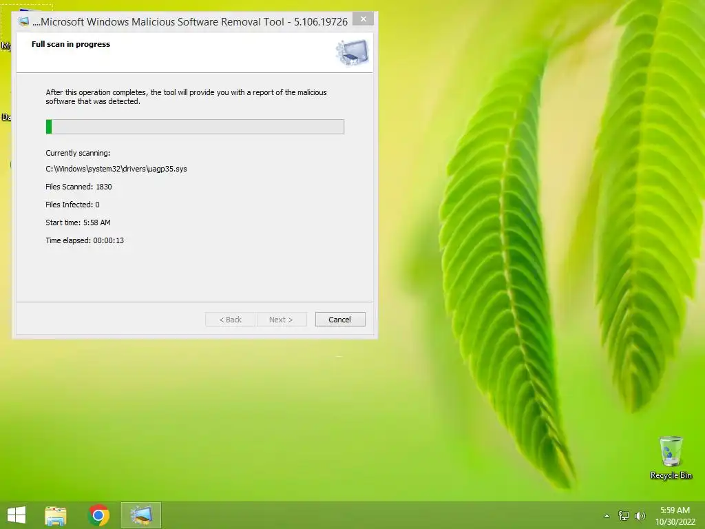Viewport: 705px width, 529px height.
Task: Click the 'After this operation completes' description text
Action: tap(186, 96)
